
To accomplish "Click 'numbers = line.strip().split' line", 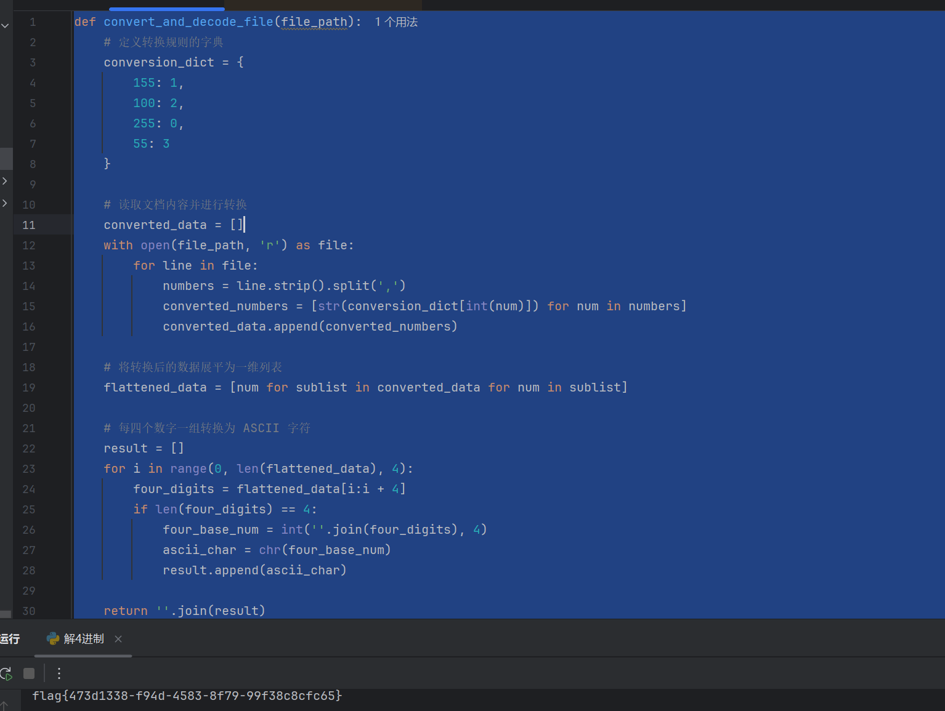I will (284, 286).
